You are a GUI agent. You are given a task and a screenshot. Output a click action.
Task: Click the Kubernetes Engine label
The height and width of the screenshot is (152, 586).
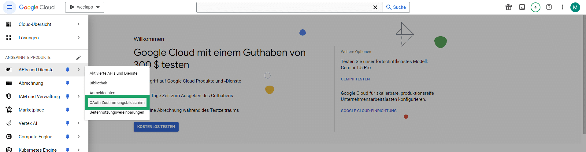tap(38, 150)
